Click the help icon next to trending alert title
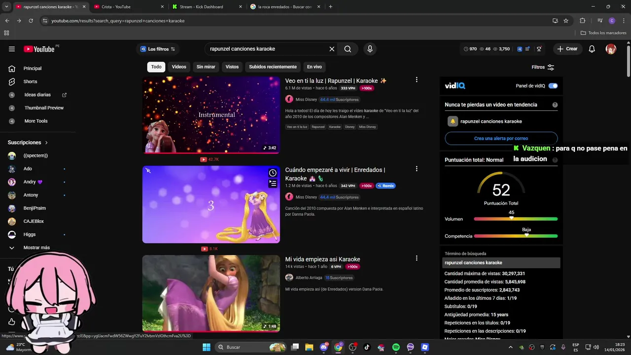The height and width of the screenshot is (355, 631). click(x=555, y=105)
